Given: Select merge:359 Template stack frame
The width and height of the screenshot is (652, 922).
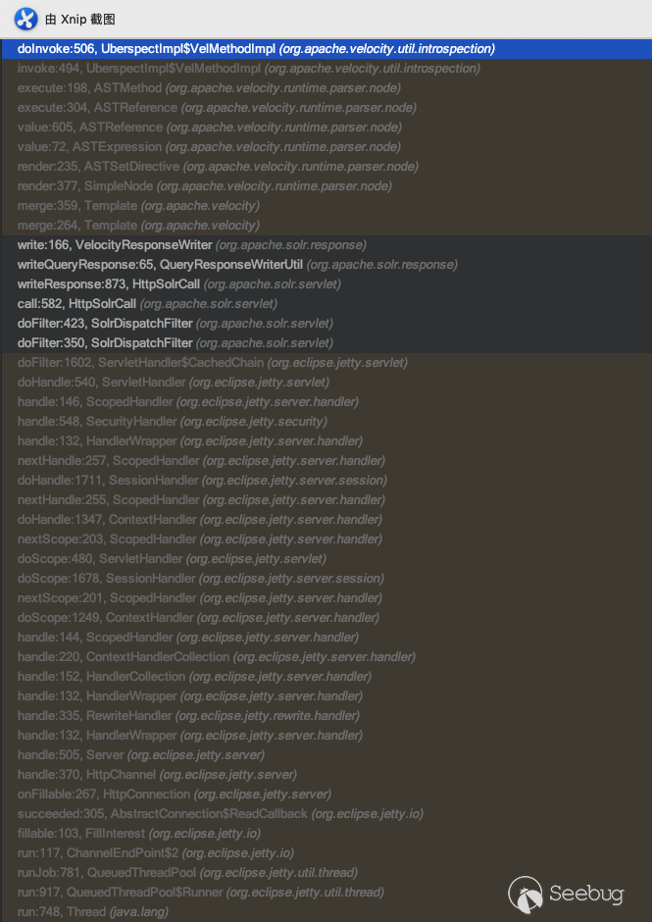Looking at the screenshot, I should pos(138,206).
